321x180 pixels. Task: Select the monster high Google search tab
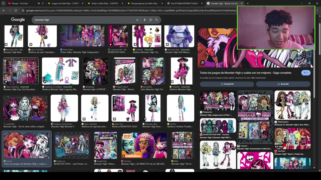(224, 3)
